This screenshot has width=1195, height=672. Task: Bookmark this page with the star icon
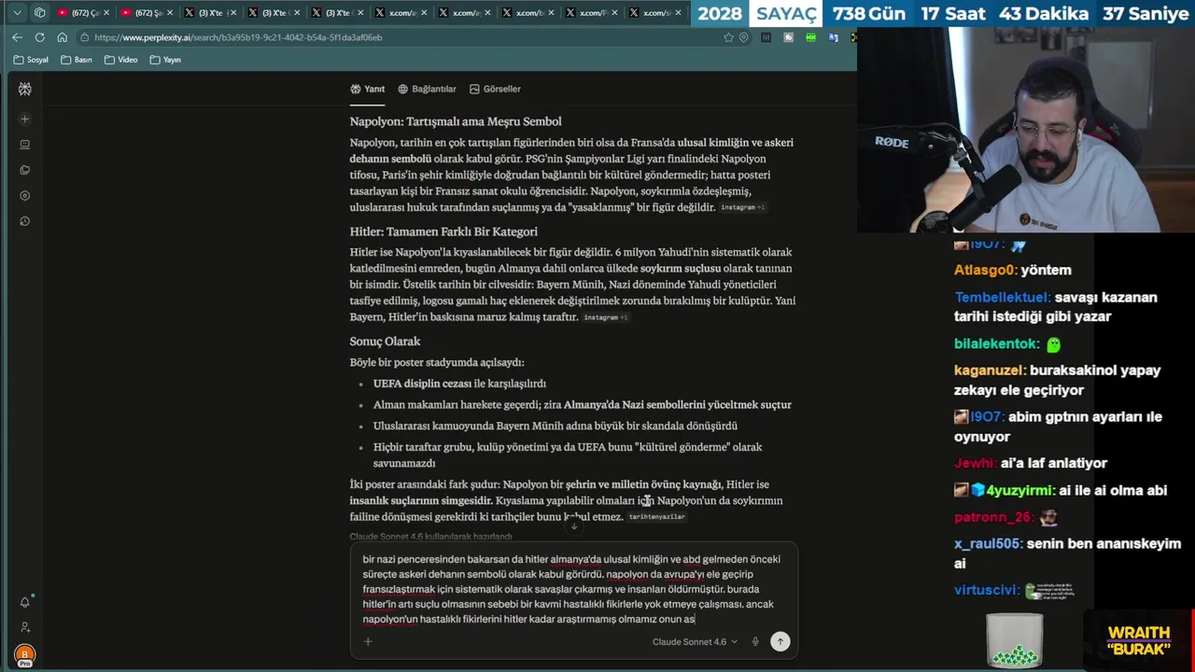point(728,37)
